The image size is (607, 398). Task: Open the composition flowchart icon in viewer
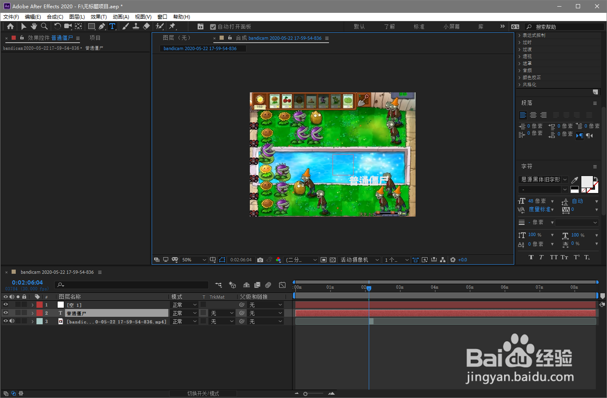click(443, 260)
